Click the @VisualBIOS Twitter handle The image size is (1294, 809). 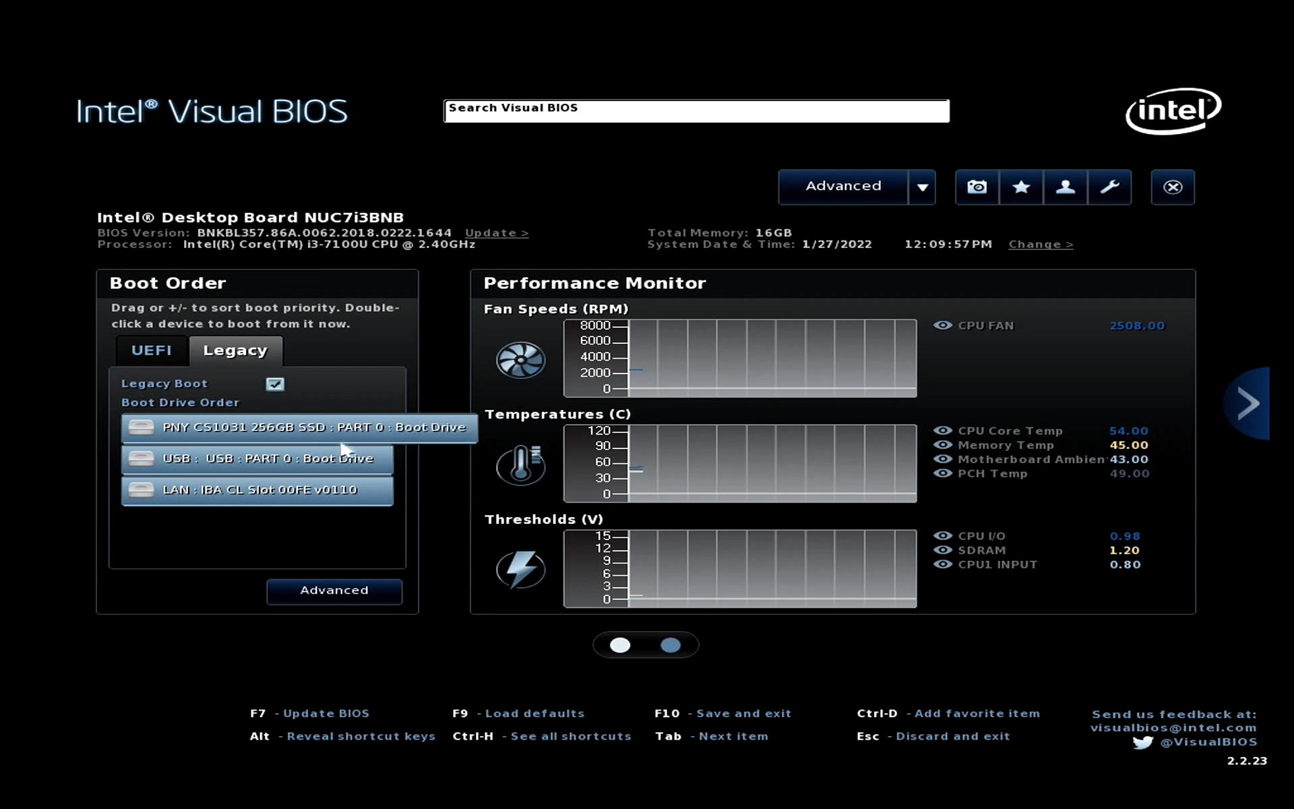(x=1208, y=742)
